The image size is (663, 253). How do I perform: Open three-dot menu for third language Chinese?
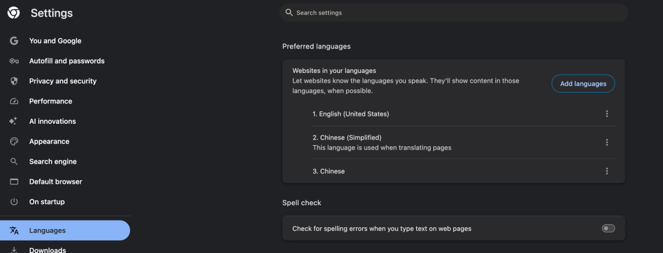pyautogui.click(x=607, y=172)
